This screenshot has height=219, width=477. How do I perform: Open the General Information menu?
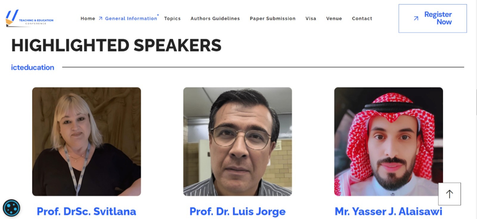click(x=131, y=18)
